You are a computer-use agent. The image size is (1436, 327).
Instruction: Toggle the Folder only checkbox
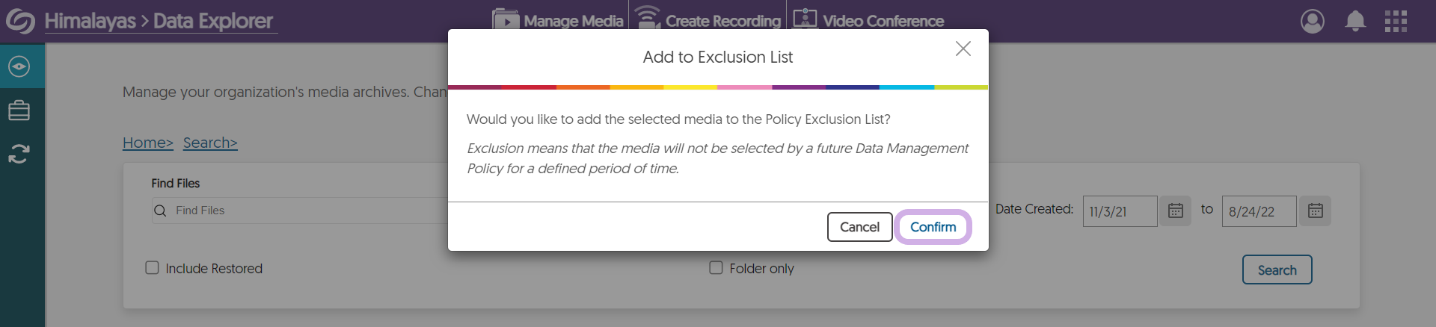click(716, 268)
